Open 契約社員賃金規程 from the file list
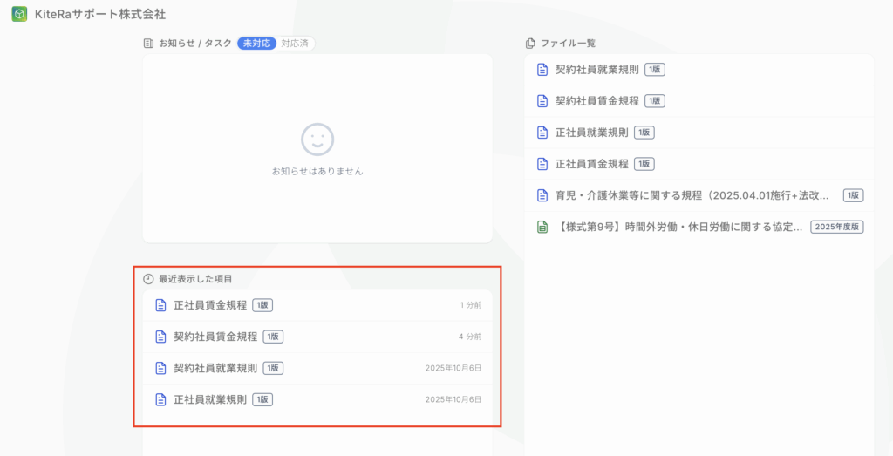This screenshot has width=893, height=456. [597, 101]
